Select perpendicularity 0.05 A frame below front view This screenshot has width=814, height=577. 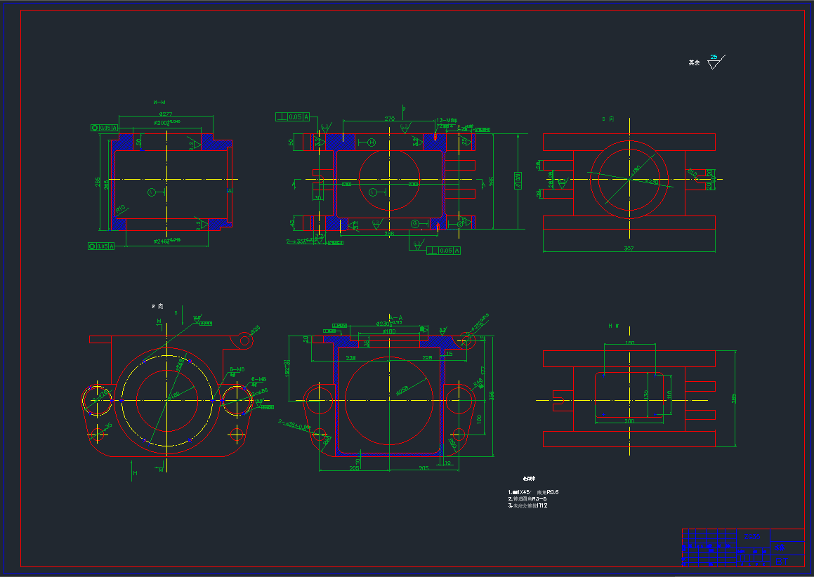coord(443,251)
